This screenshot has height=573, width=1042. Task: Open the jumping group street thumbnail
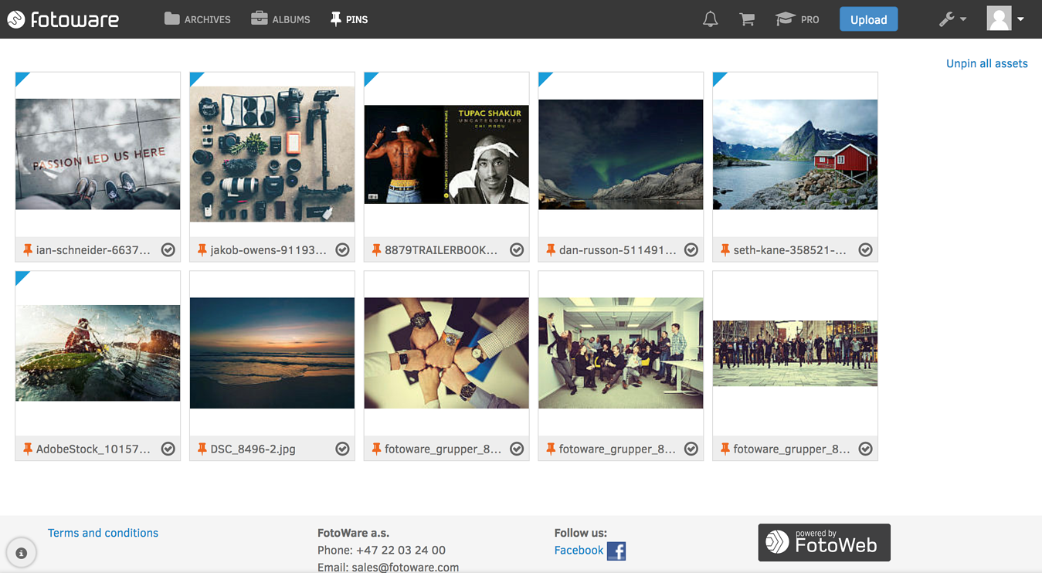click(795, 353)
